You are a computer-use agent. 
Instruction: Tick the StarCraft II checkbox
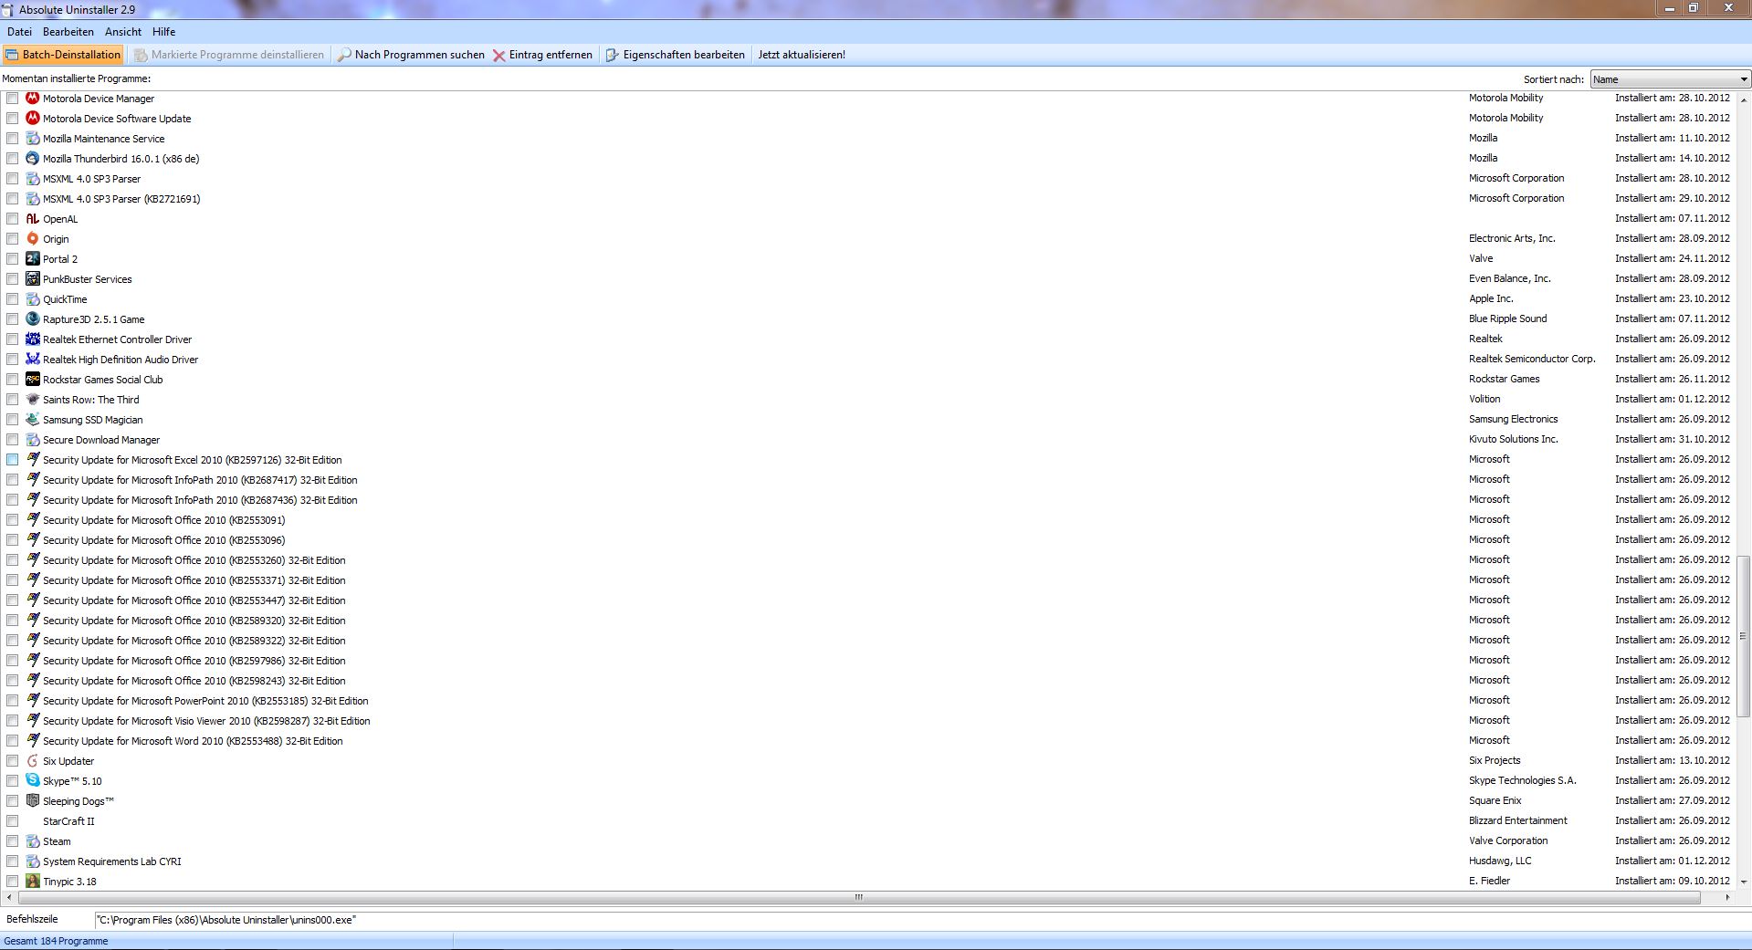13,821
